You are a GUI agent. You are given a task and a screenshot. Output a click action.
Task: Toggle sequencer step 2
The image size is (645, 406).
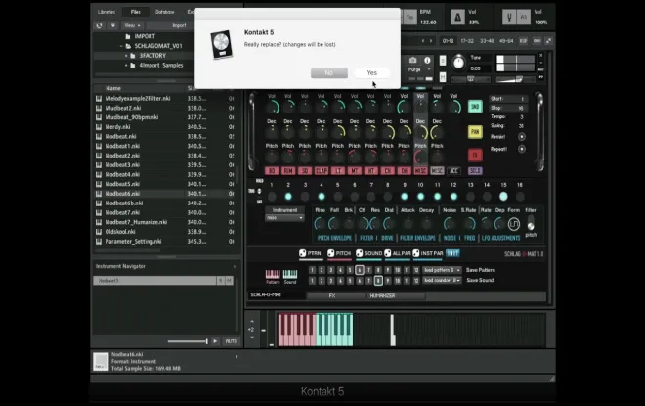(288, 197)
